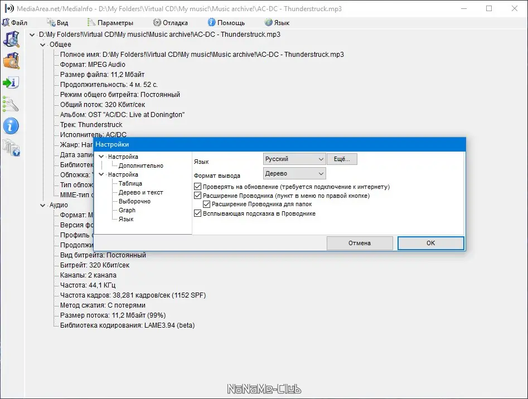The height and width of the screenshot is (399, 528).
Task: Select Каналы: 2 канала row
Action: 88,275
